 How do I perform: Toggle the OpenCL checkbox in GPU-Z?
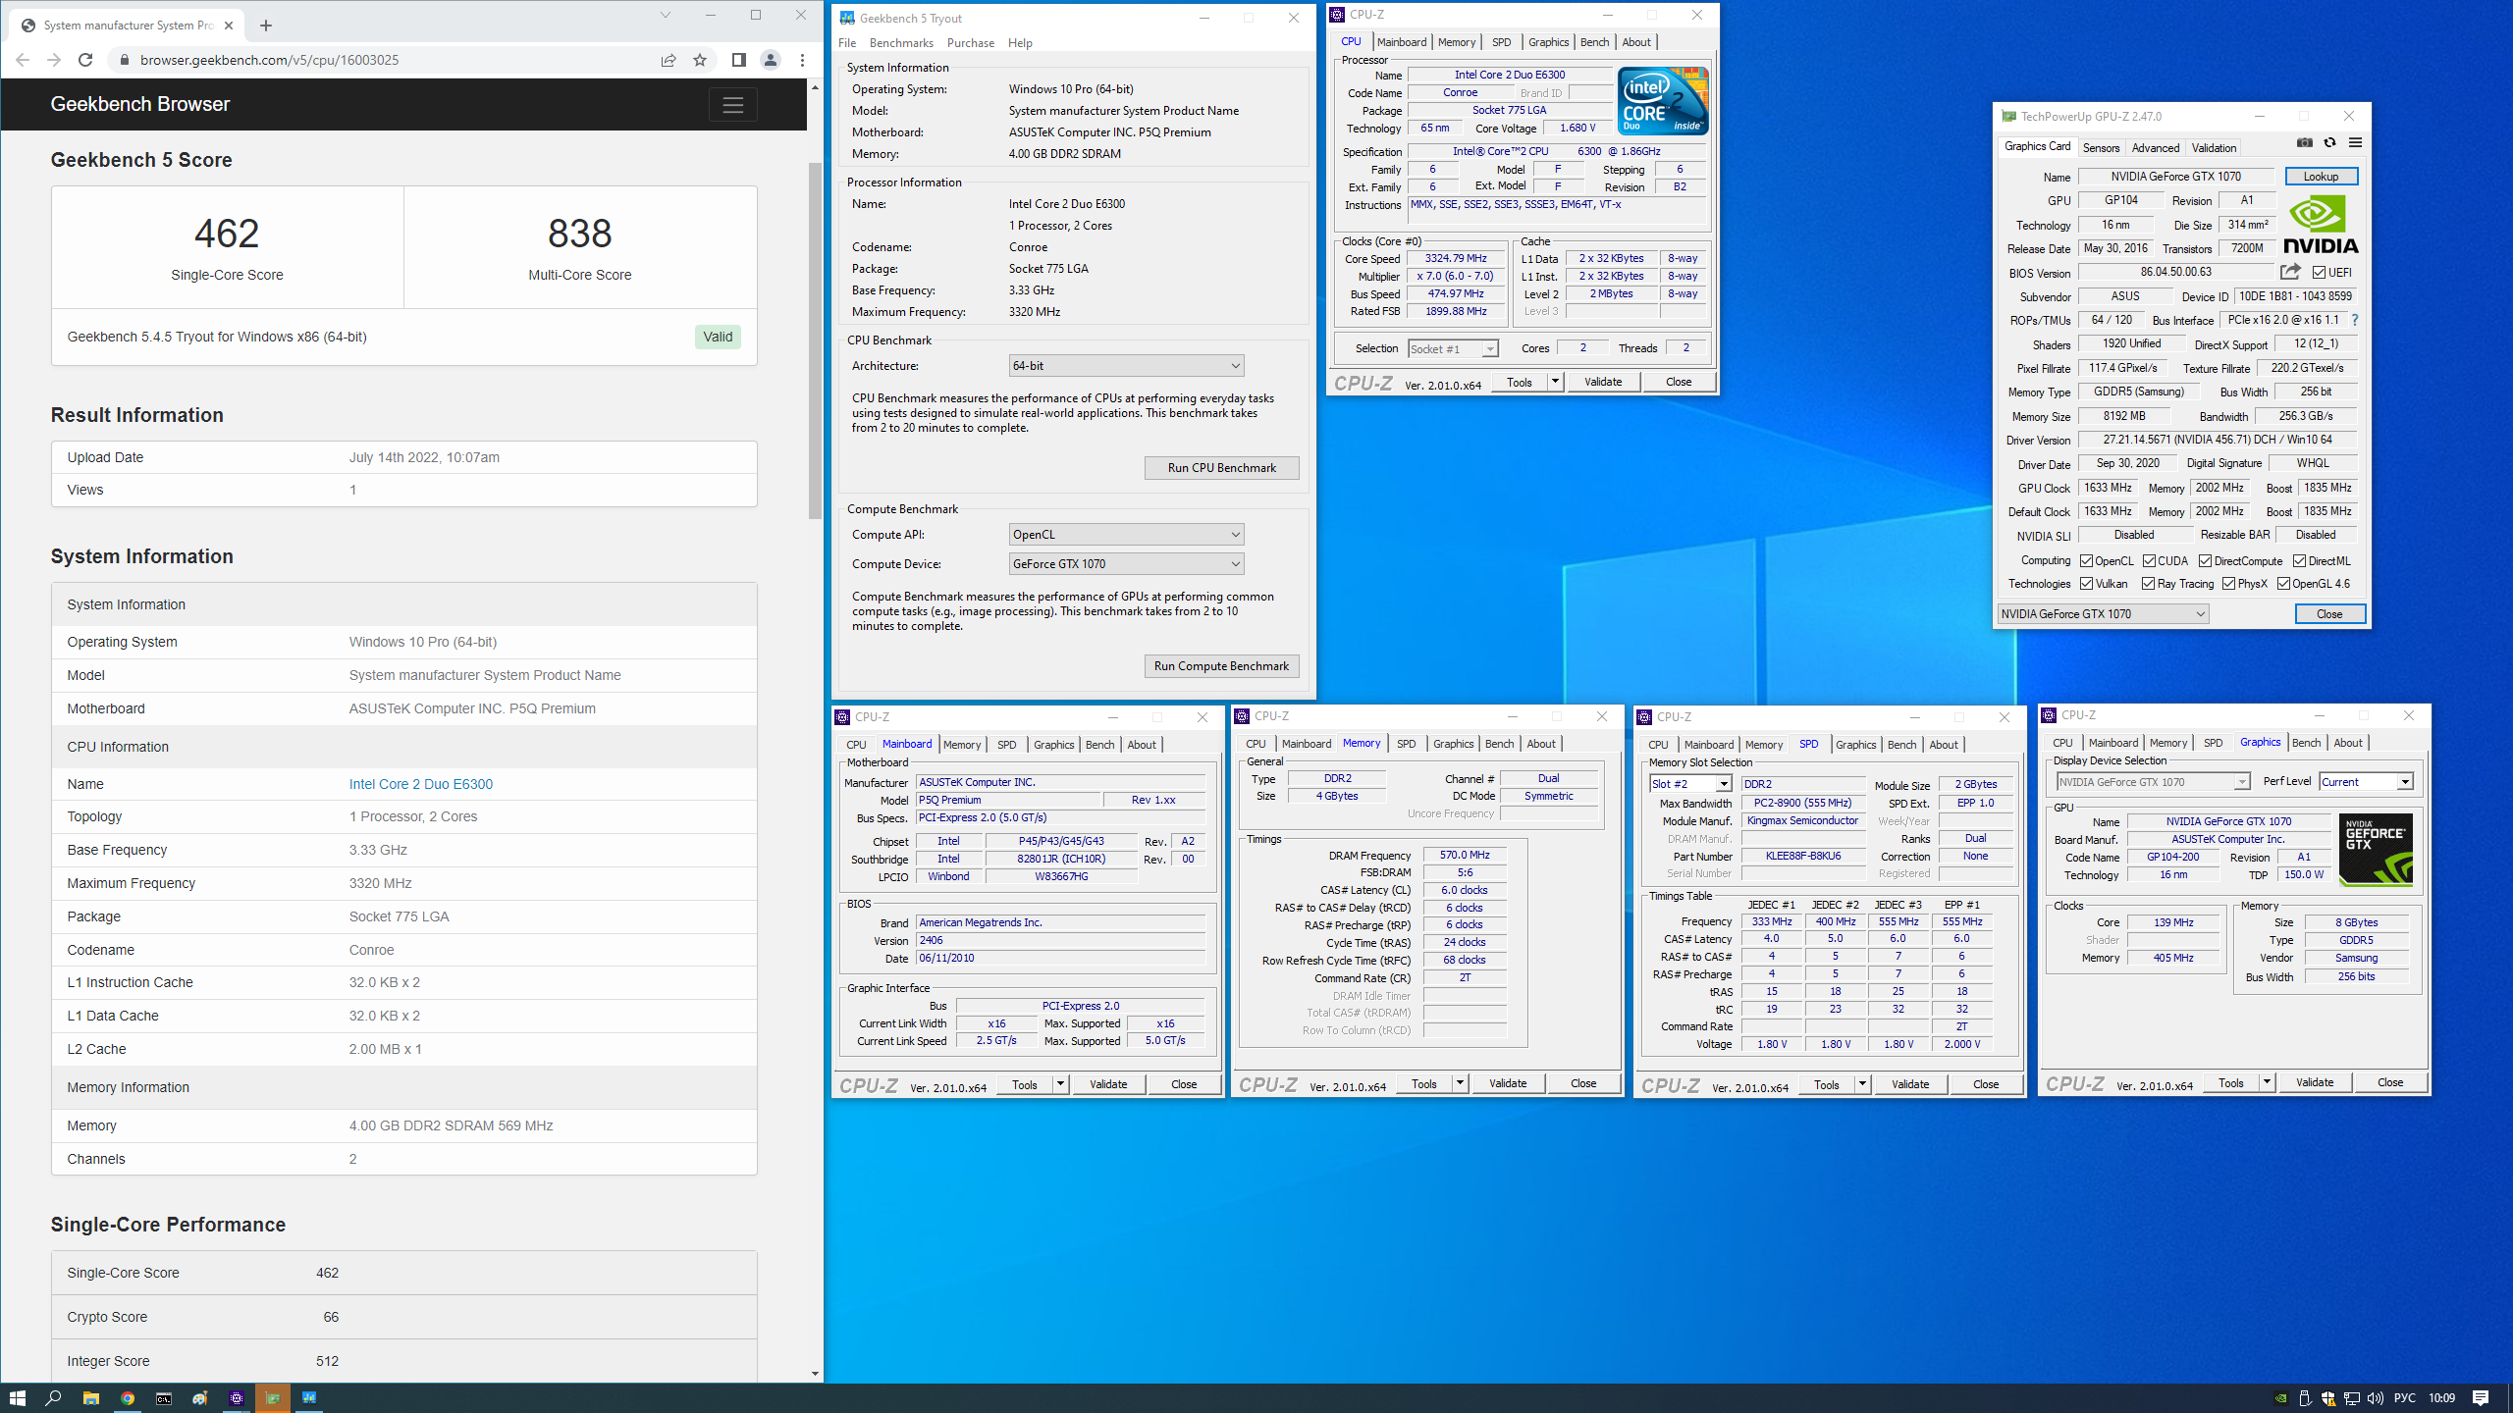2087,561
